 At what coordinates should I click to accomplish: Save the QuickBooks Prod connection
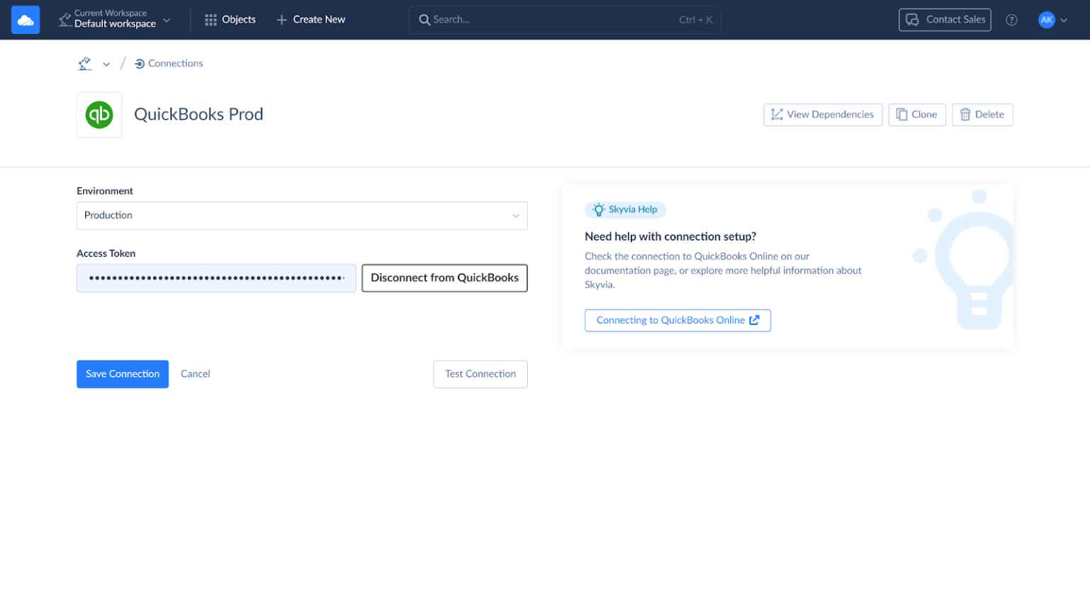(x=122, y=374)
